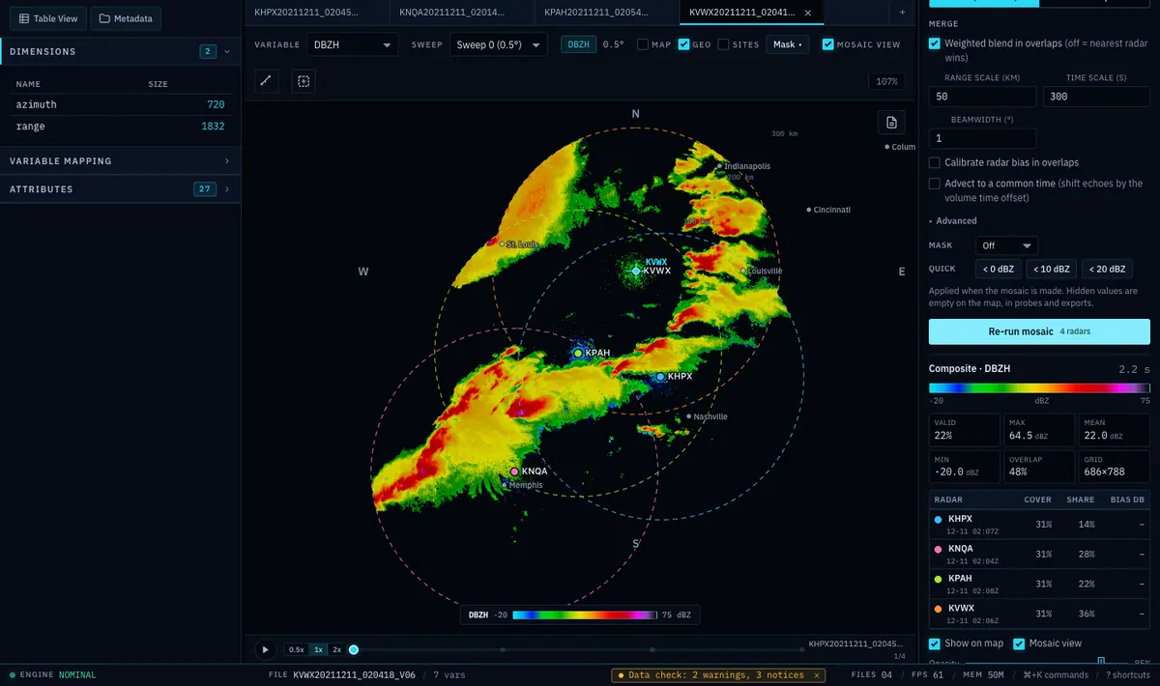The width and height of the screenshot is (1160, 686).
Task: Uncheck Show on map
Action: [x=935, y=643]
